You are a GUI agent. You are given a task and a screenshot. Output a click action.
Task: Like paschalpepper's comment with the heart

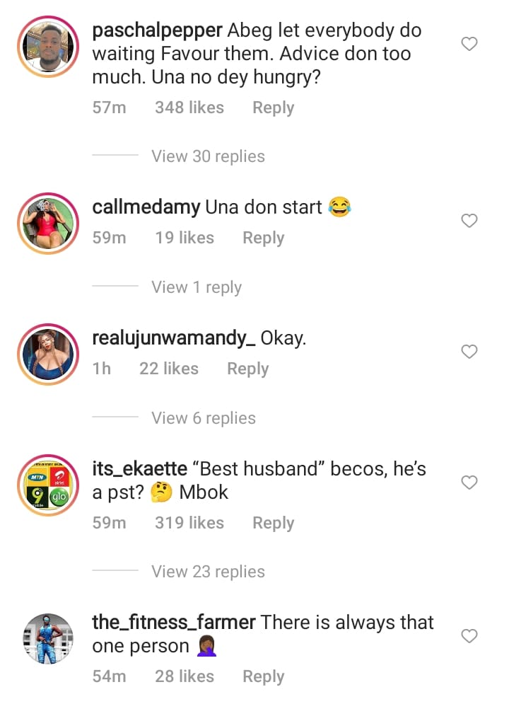point(469,45)
